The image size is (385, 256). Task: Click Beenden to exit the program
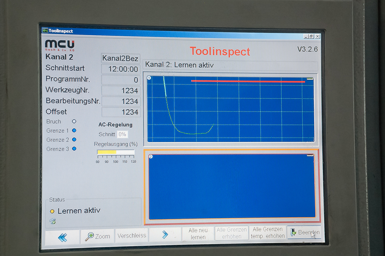(305, 232)
